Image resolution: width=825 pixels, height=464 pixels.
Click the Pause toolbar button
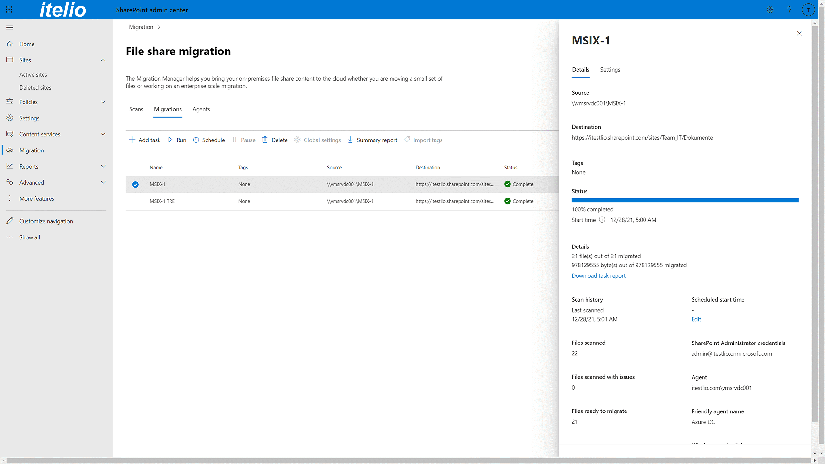(244, 140)
